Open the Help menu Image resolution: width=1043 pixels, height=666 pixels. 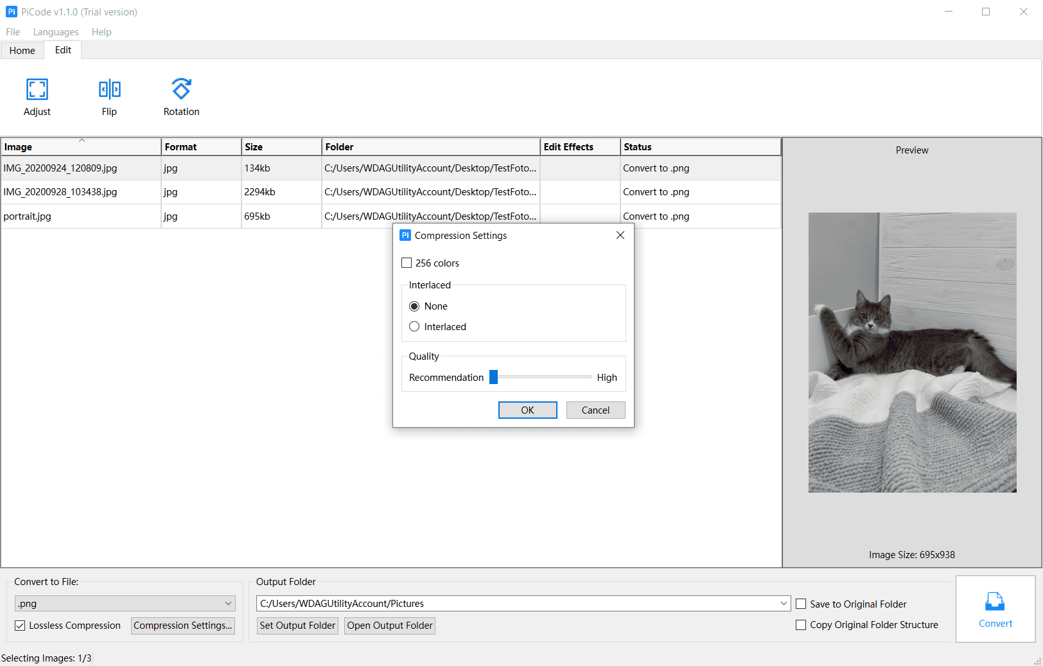(101, 32)
